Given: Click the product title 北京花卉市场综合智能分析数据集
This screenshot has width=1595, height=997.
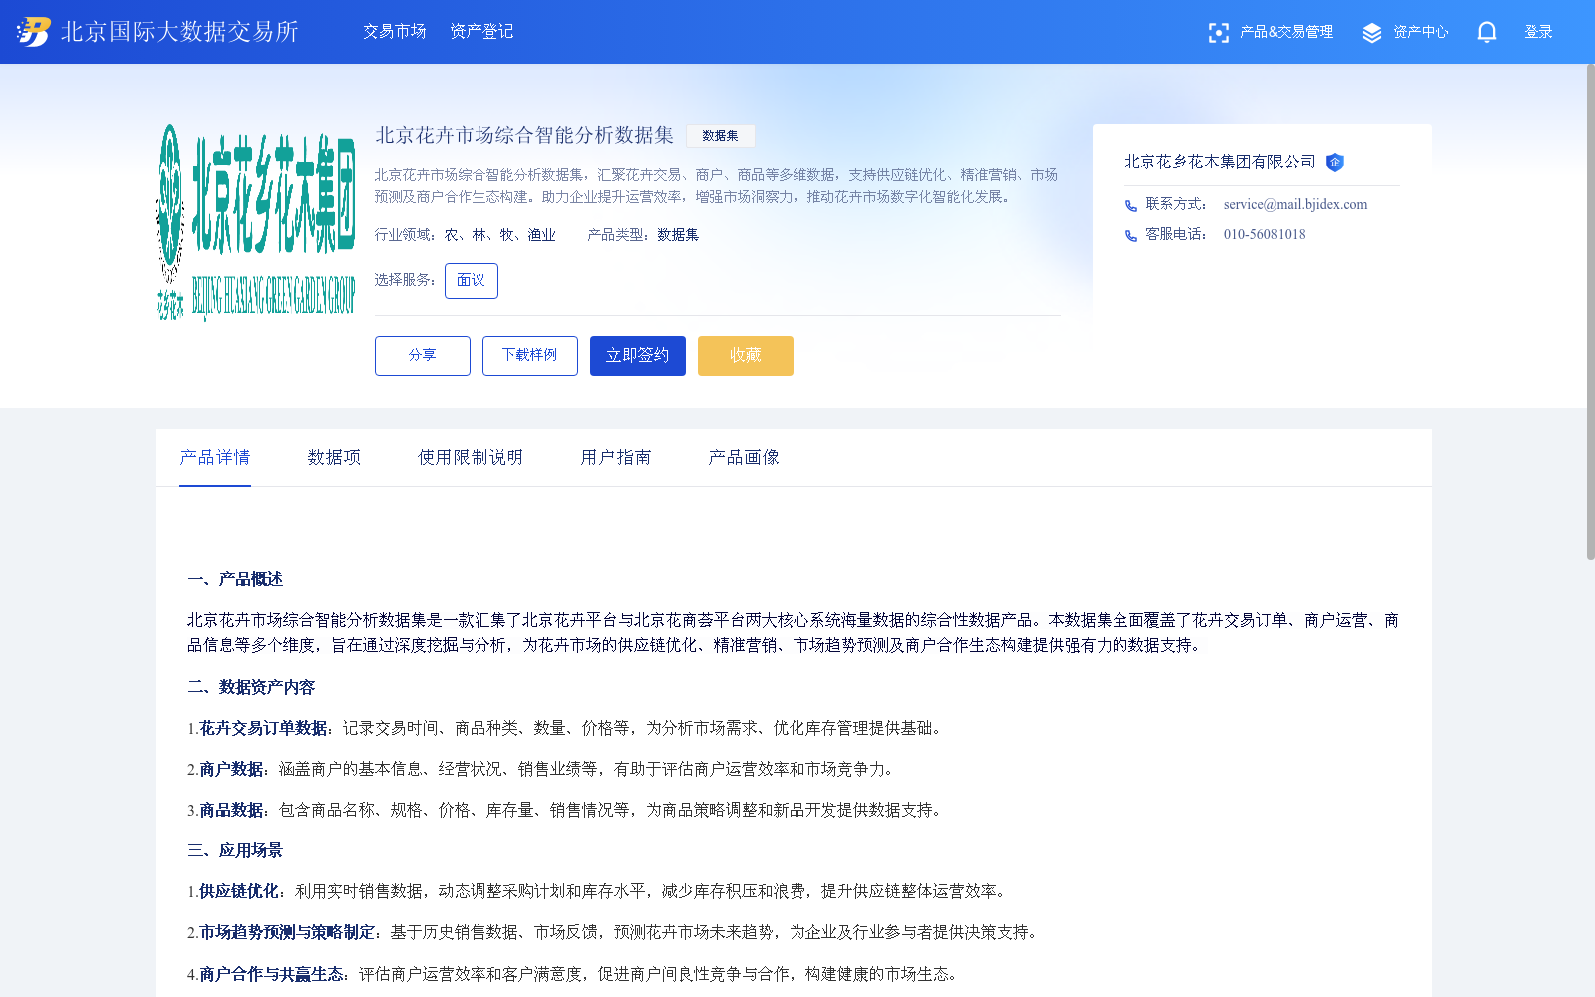Looking at the screenshot, I should pos(524,135).
